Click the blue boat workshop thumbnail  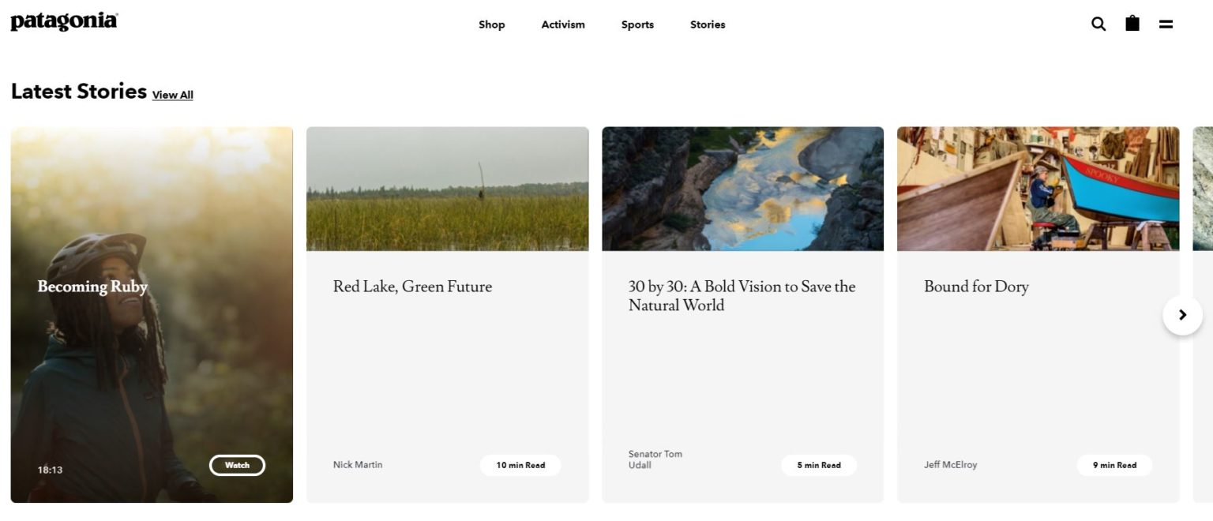tap(1038, 189)
